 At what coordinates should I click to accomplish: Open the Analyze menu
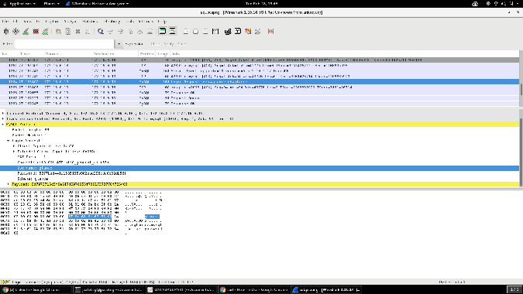[x=70, y=22]
